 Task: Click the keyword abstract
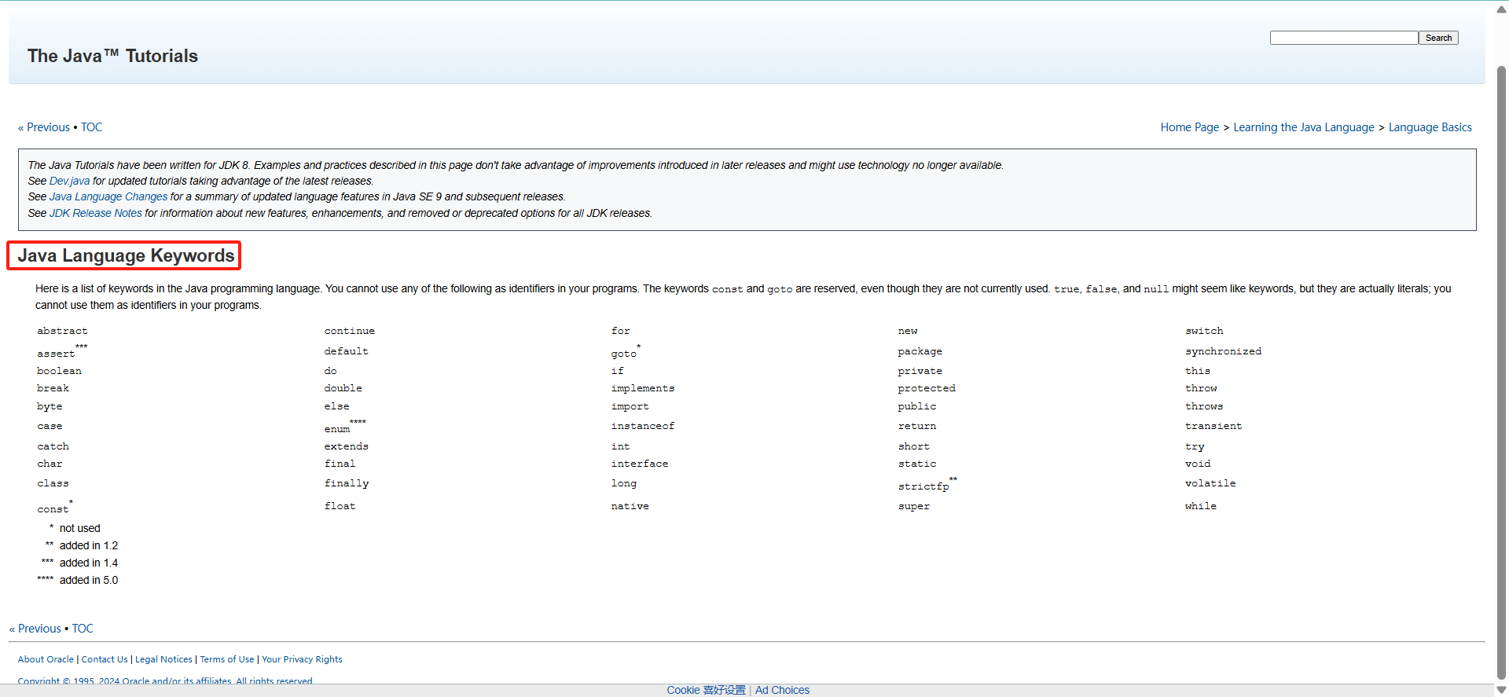[x=62, y=331]
